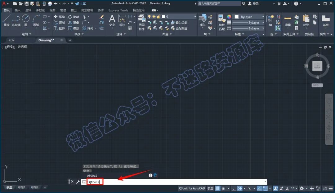Screen dimensions: 335x193
Task: Open the Express Tools ribbon tab
Action: [118, 10]
